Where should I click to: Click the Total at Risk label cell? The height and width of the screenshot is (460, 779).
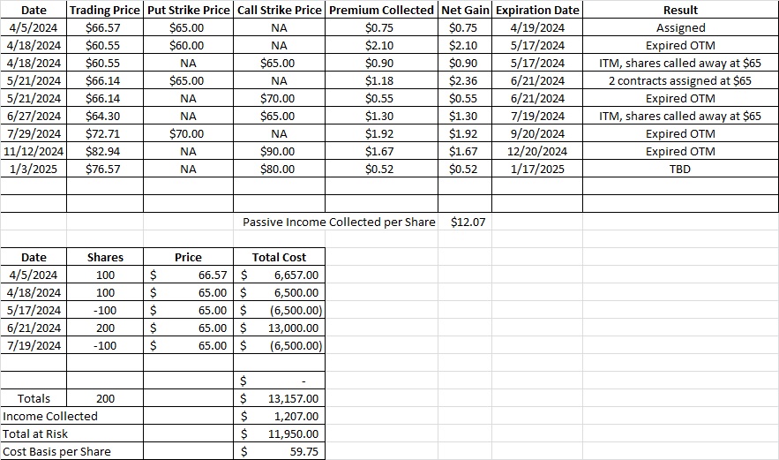[x=72, y=434]
